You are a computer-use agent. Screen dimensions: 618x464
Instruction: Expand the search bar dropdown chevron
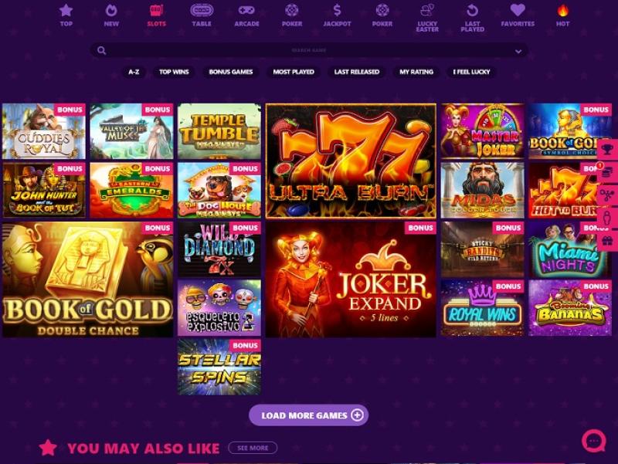518,51
